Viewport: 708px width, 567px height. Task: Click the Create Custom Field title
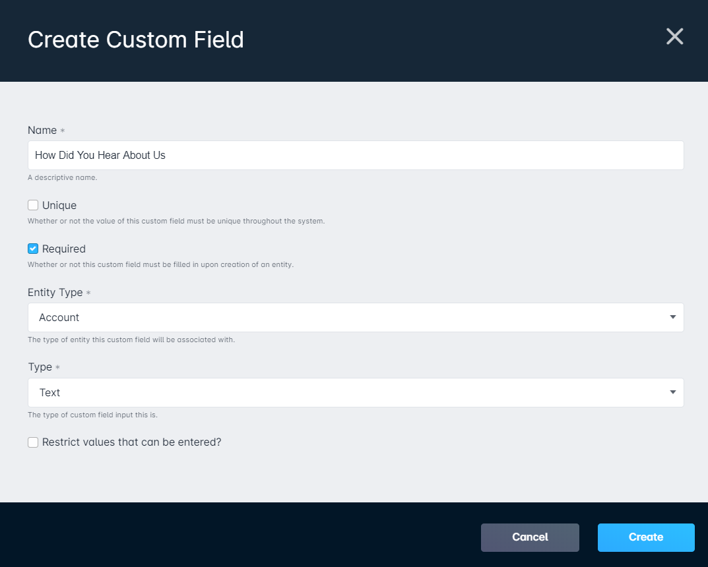pyautogui.click(x=135, y=40)
